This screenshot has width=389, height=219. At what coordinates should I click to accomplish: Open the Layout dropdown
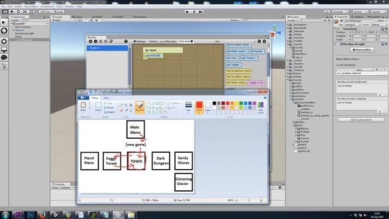point(379,12)
